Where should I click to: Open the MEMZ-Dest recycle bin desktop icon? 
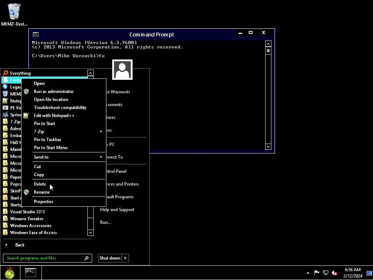[14, 14]
